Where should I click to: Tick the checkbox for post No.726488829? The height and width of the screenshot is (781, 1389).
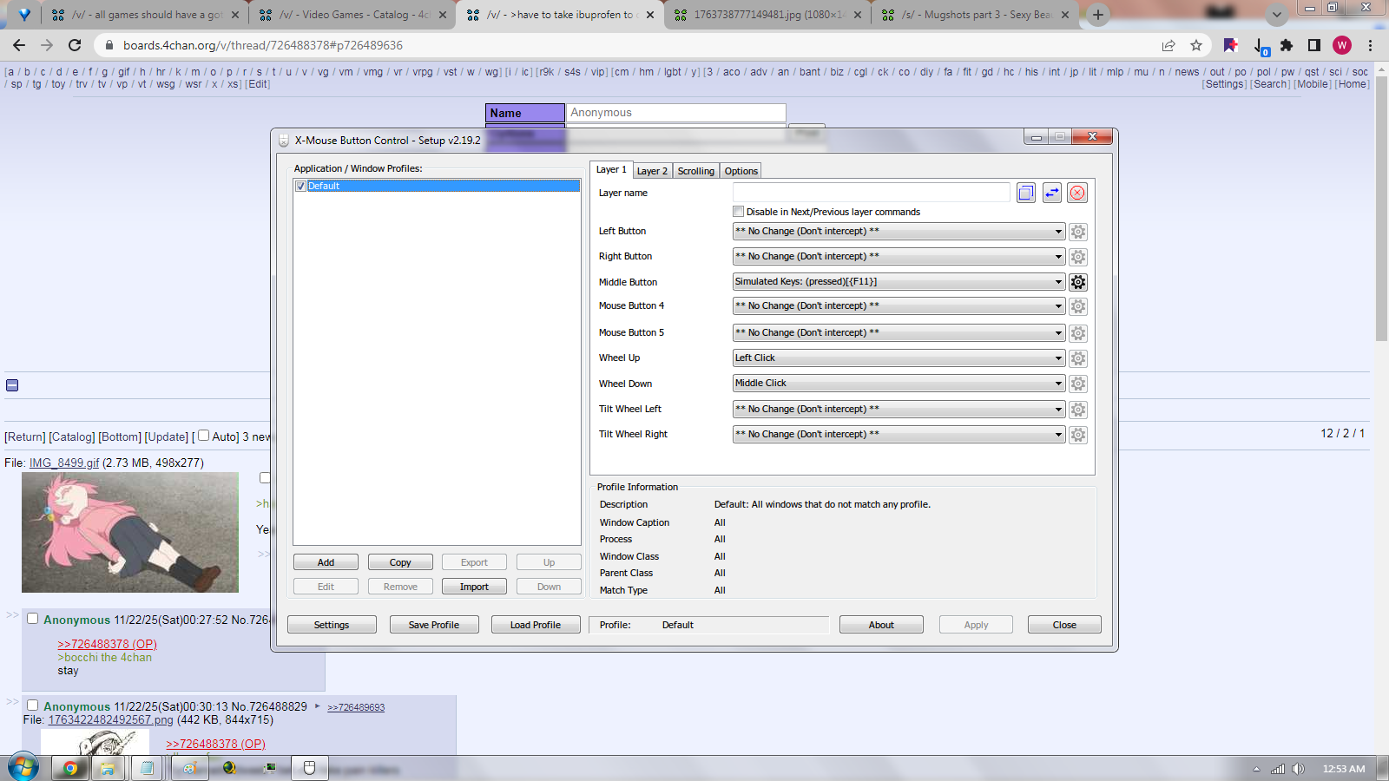coord(32,706)
